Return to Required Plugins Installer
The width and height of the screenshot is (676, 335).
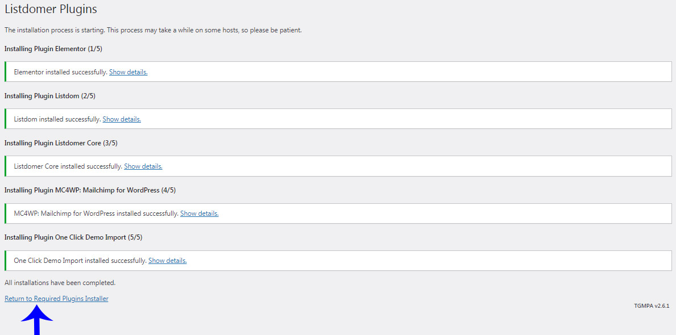click(x=56, y=299)
